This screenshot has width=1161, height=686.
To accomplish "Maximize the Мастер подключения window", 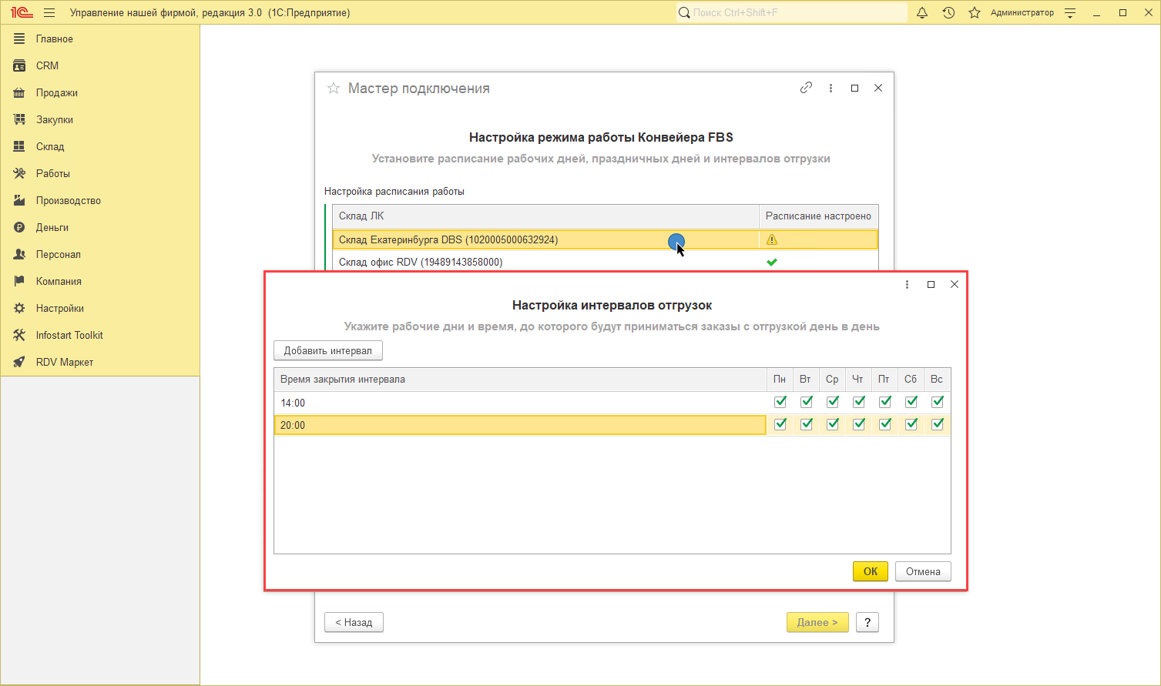I will click(854, 89).
